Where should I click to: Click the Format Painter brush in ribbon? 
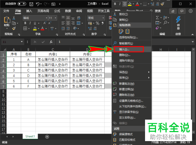pos(14,28)
